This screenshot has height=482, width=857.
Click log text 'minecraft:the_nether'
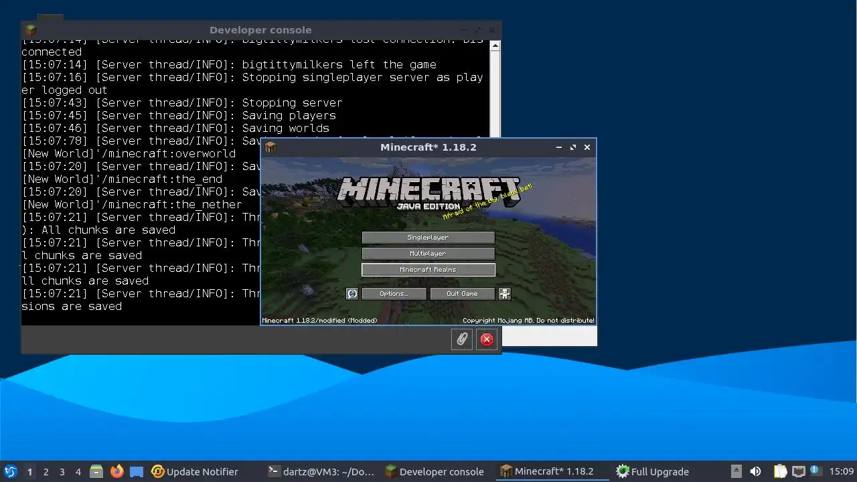(175, 205)
